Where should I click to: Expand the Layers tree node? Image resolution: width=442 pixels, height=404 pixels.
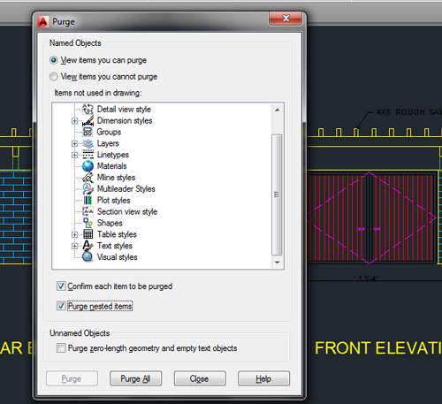point(74,143)
